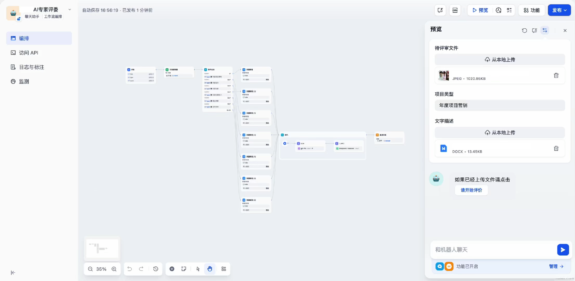575x281 pixels.
Task: Open the 监测 monitoring page
Action: point(39,81)
